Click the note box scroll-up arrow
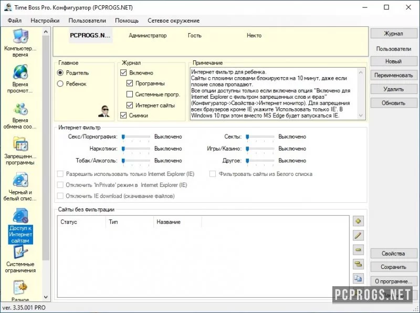The width and height of the screenshot is (420, 313). pos(361,72)
